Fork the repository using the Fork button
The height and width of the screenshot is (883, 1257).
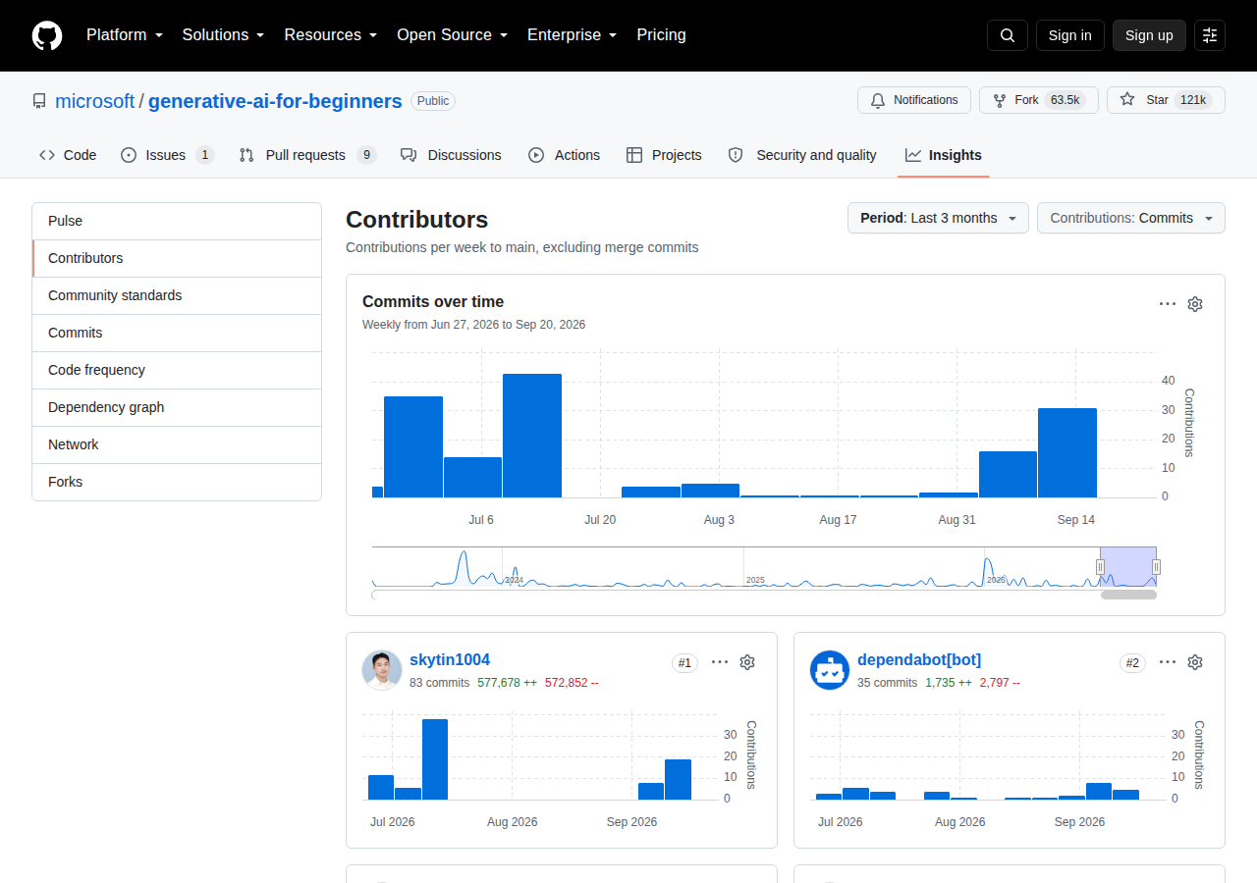1039,100
